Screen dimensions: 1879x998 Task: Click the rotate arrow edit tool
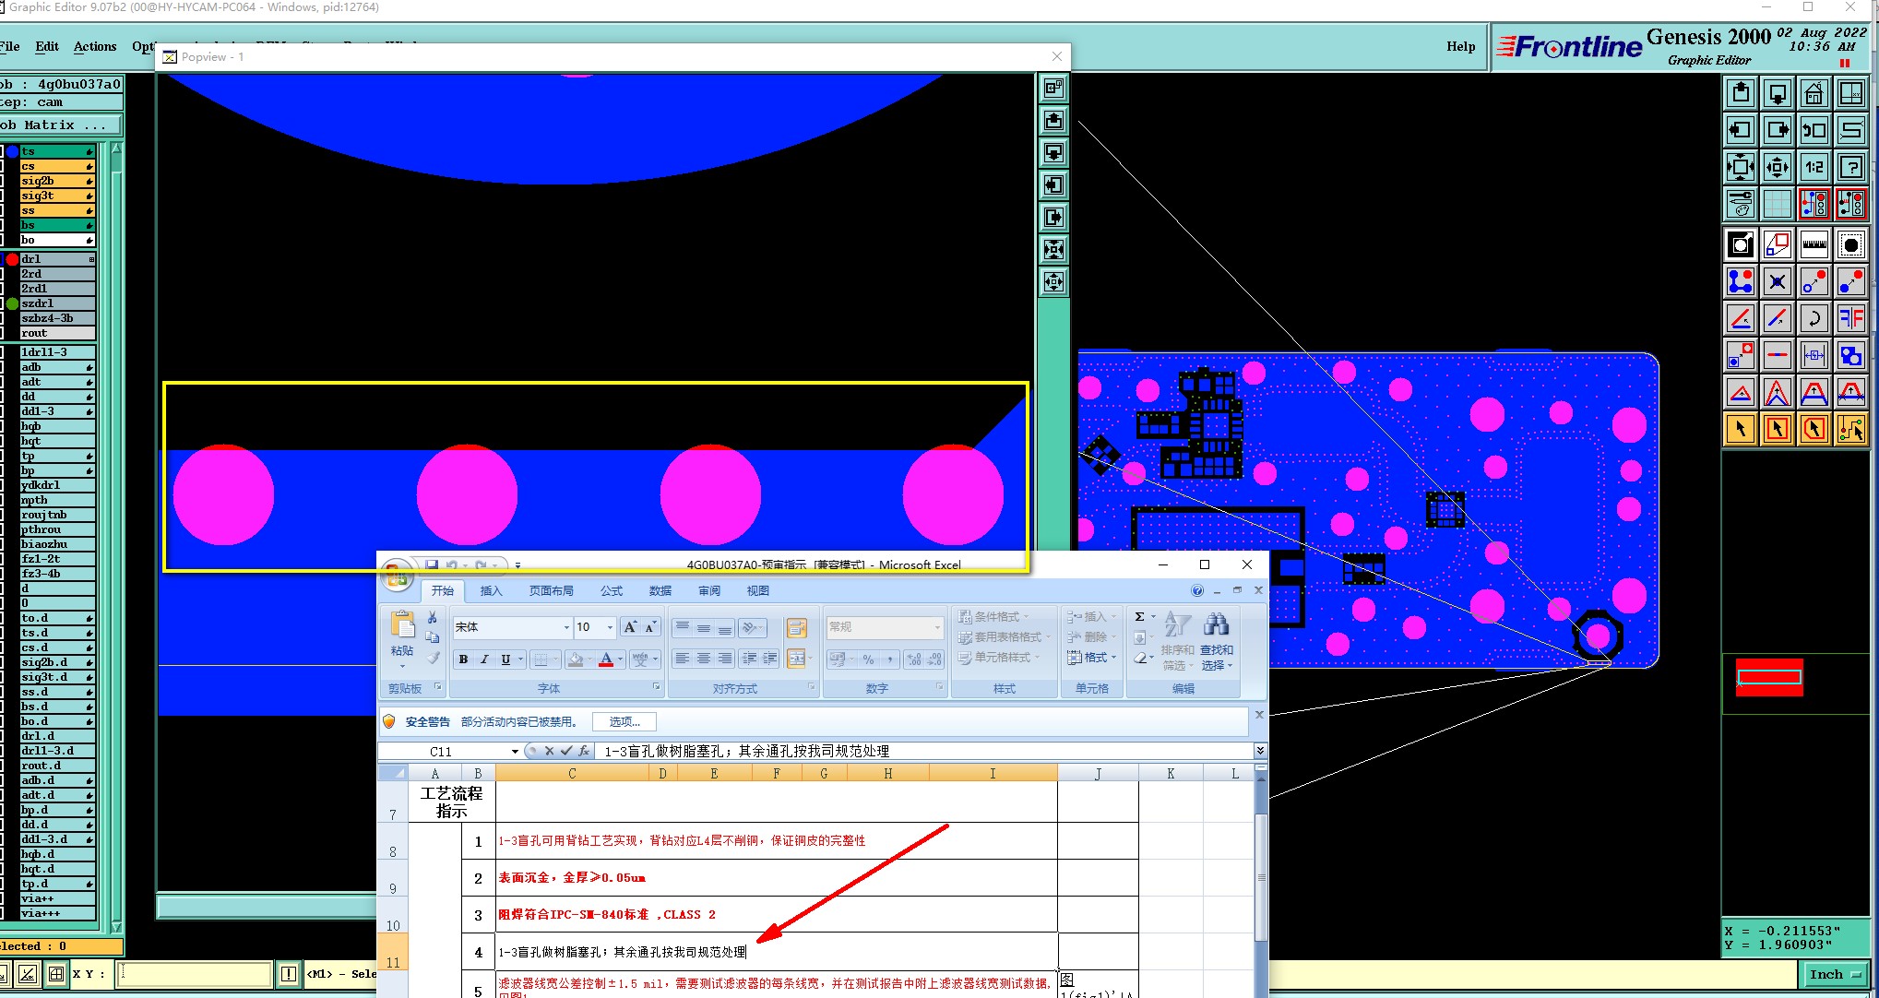[1814, 319]
